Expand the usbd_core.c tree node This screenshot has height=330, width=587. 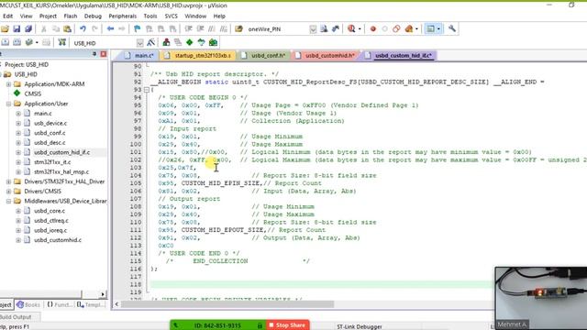pyautogui.click(x=18, y=211)
